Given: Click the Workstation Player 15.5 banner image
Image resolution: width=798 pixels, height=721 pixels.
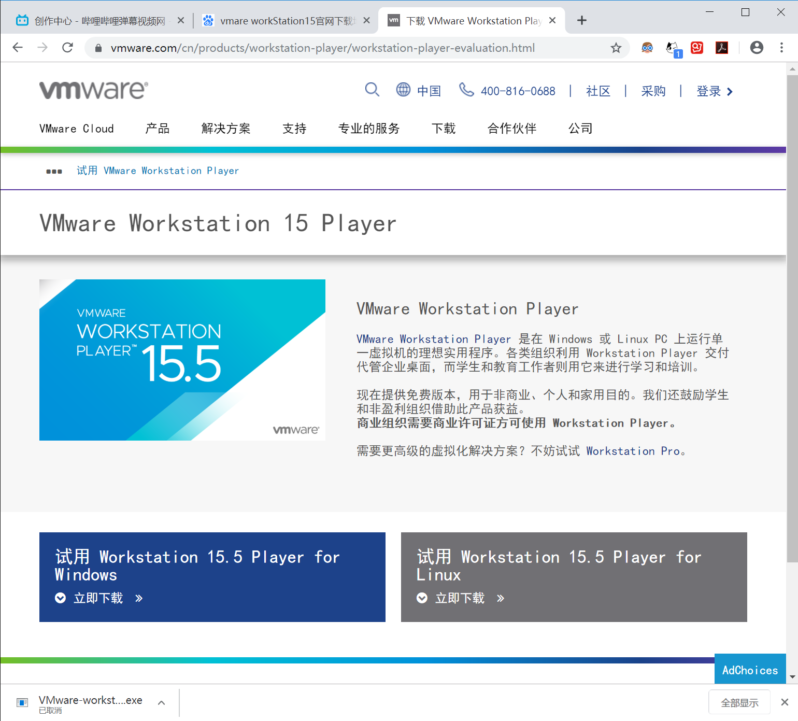Looking at the screenshot, I should point(182,360).
